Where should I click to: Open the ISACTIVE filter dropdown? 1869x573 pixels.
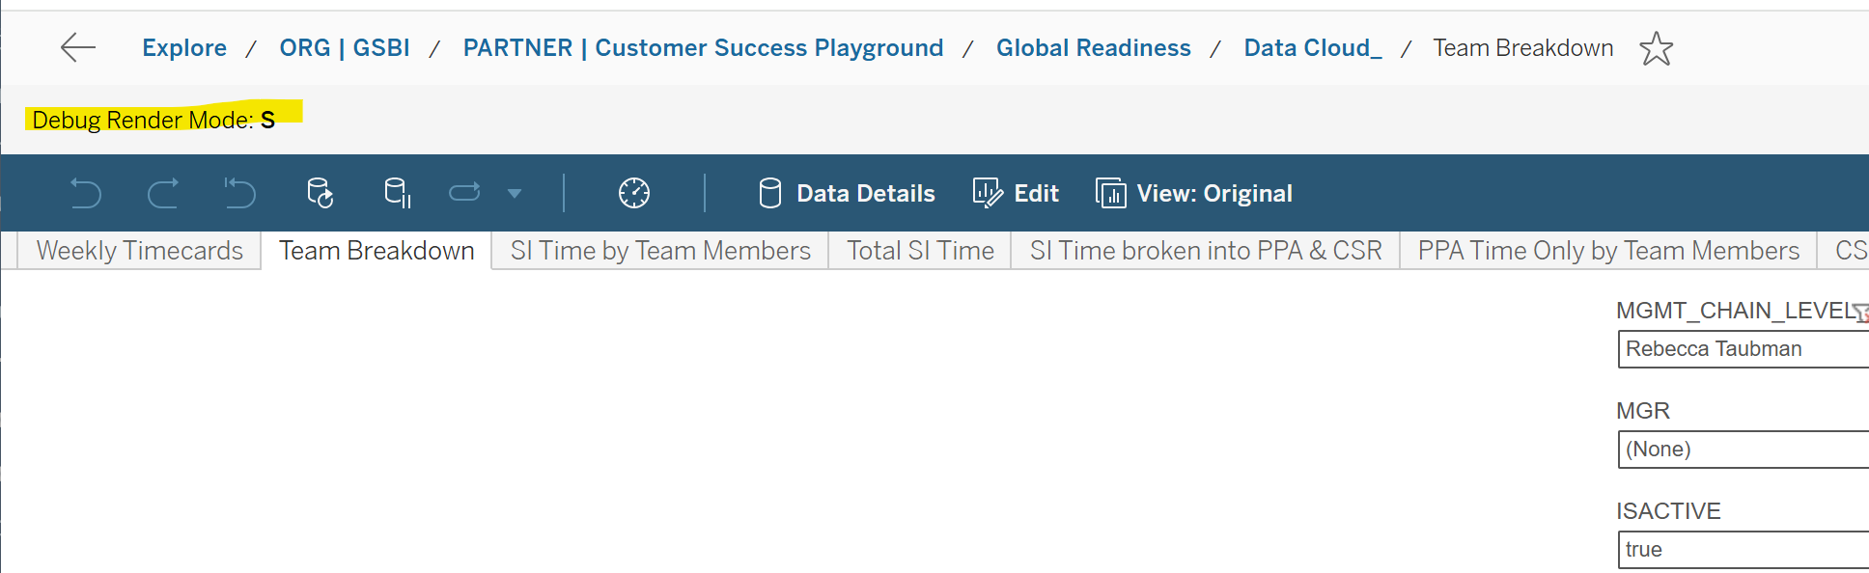pyautogui.click(x=1743, y=550)
